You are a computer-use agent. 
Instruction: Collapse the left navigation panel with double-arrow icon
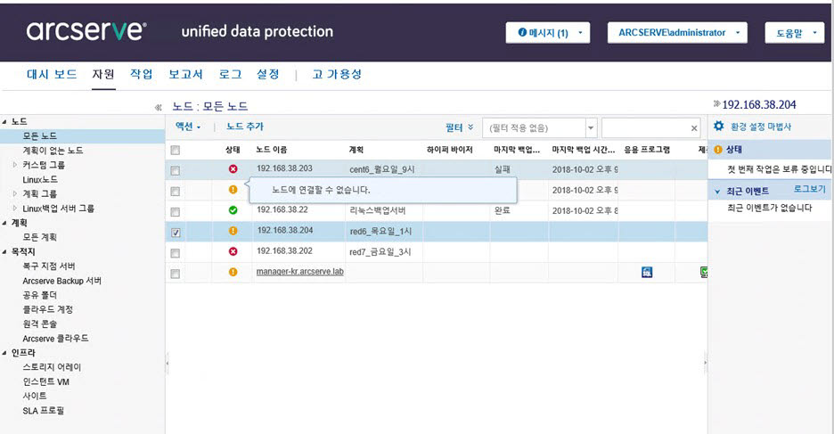(159, 108)
